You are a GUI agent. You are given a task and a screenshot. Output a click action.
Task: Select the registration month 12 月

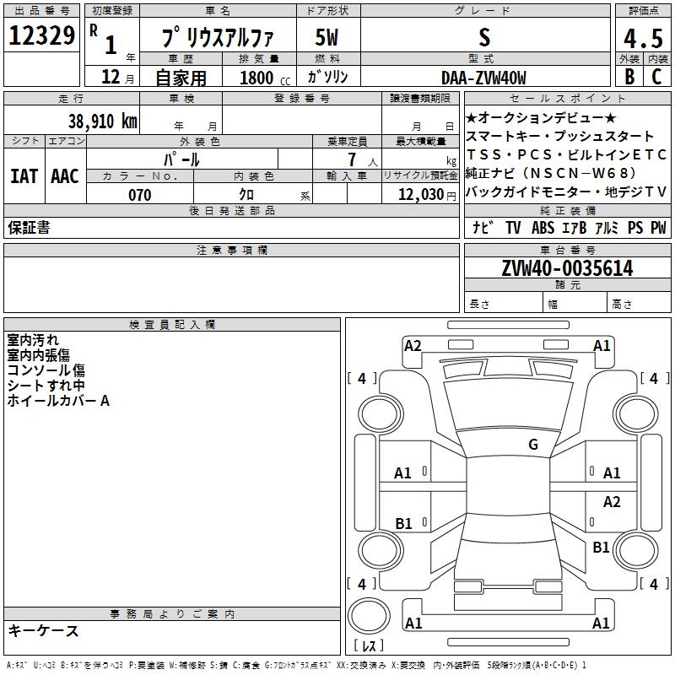(x=117, y=77)
